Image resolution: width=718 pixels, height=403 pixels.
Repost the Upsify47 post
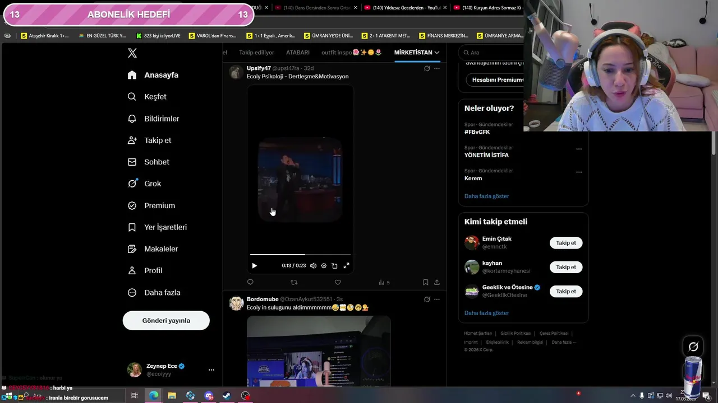pos(294,282)
